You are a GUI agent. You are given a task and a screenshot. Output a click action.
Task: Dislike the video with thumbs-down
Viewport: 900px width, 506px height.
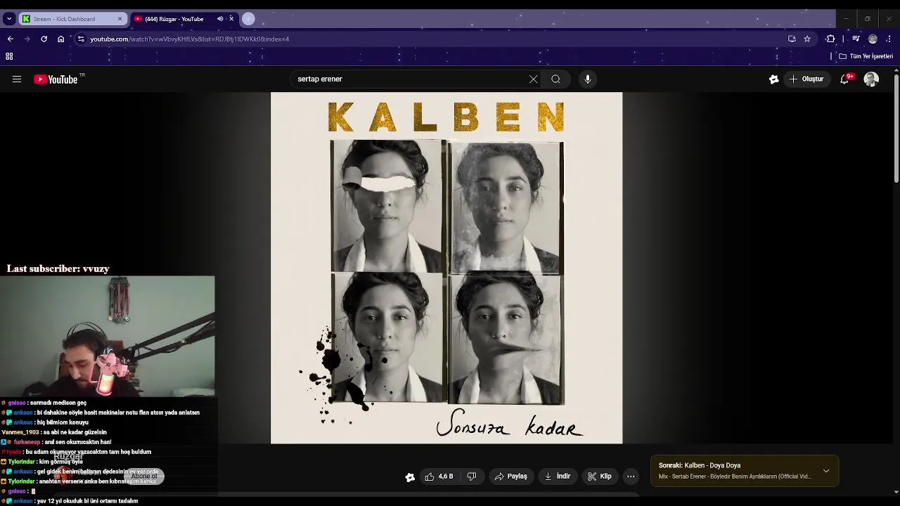tap(472, 476)
